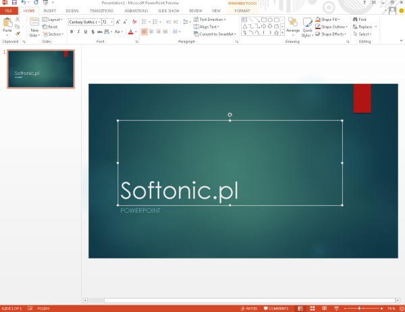Toggle Italic text formatting
The image size is (405, 312).
click(x=79, y=32)
